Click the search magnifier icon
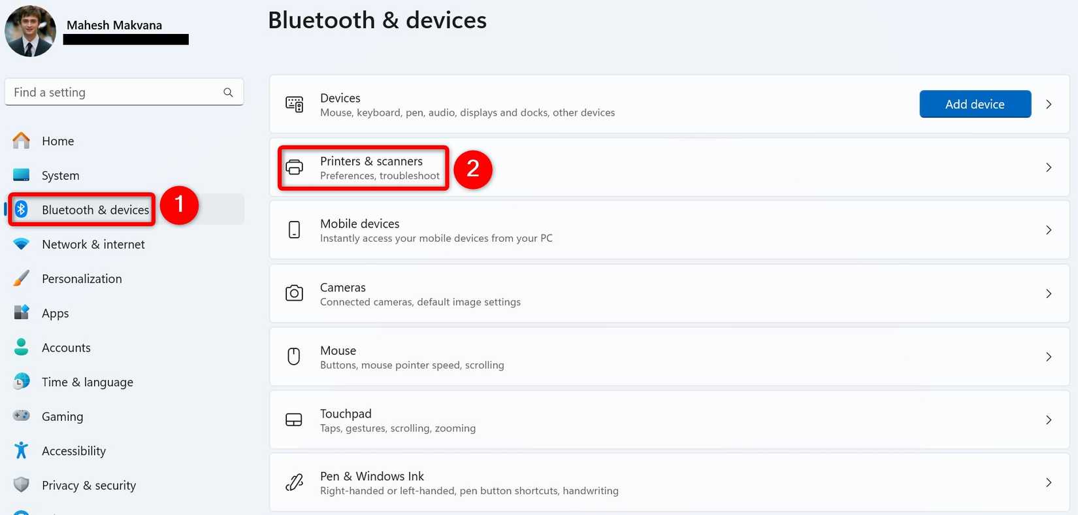This screenshot has width=1078, height=515. 228,92
